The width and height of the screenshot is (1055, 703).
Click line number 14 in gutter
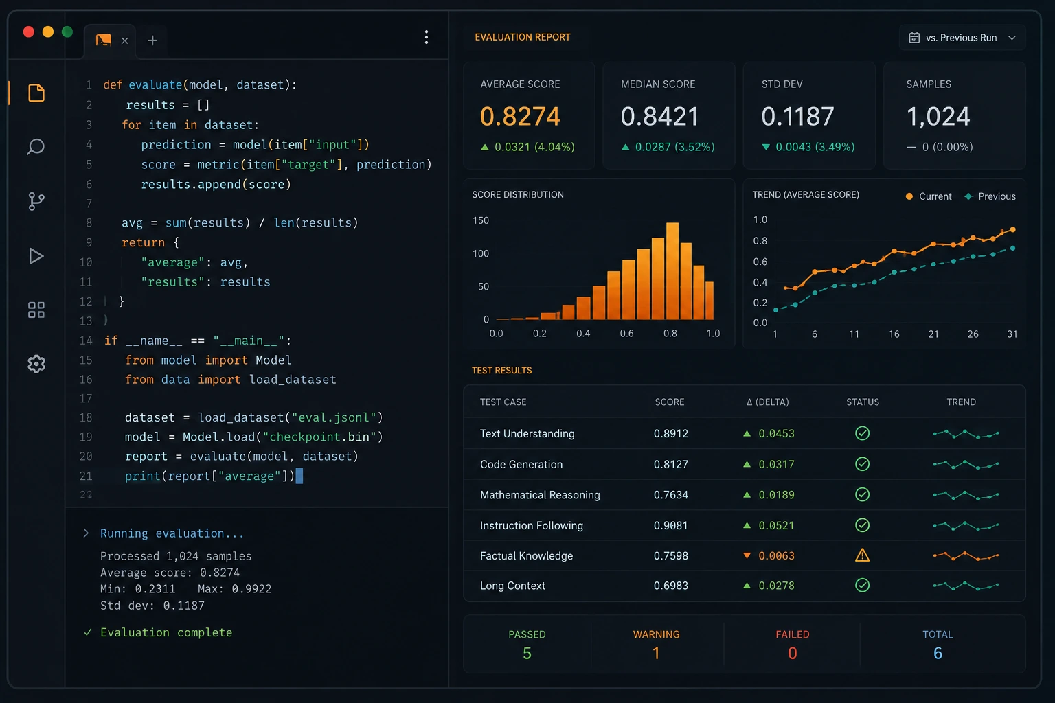pos(86,341)
